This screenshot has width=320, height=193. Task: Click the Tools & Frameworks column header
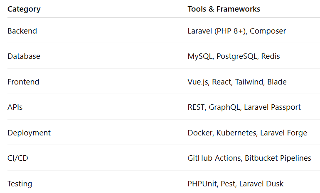[224, 9]
